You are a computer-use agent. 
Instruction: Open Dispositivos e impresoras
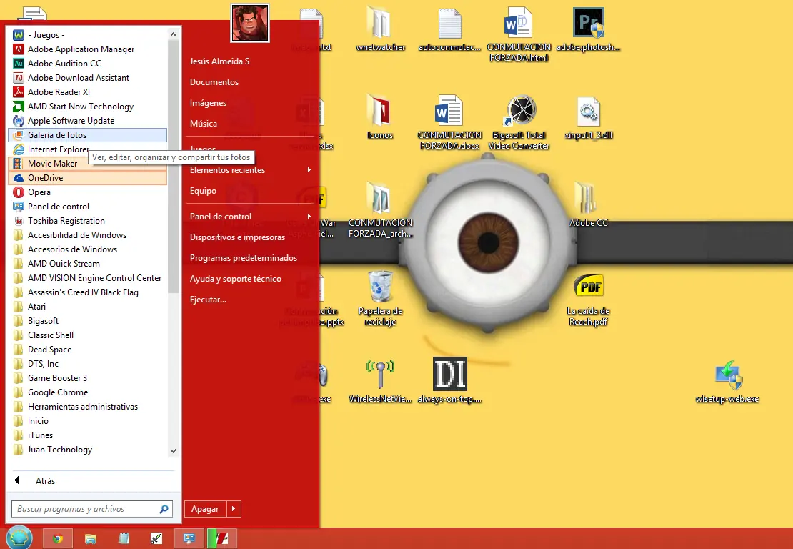(251, 237)
